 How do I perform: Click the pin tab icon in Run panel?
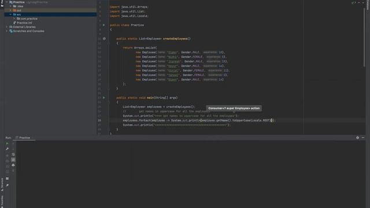[7, 185]
